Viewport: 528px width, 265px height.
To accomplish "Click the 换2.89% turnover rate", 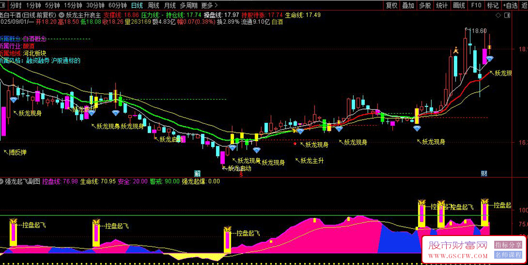I will [228, 22].
